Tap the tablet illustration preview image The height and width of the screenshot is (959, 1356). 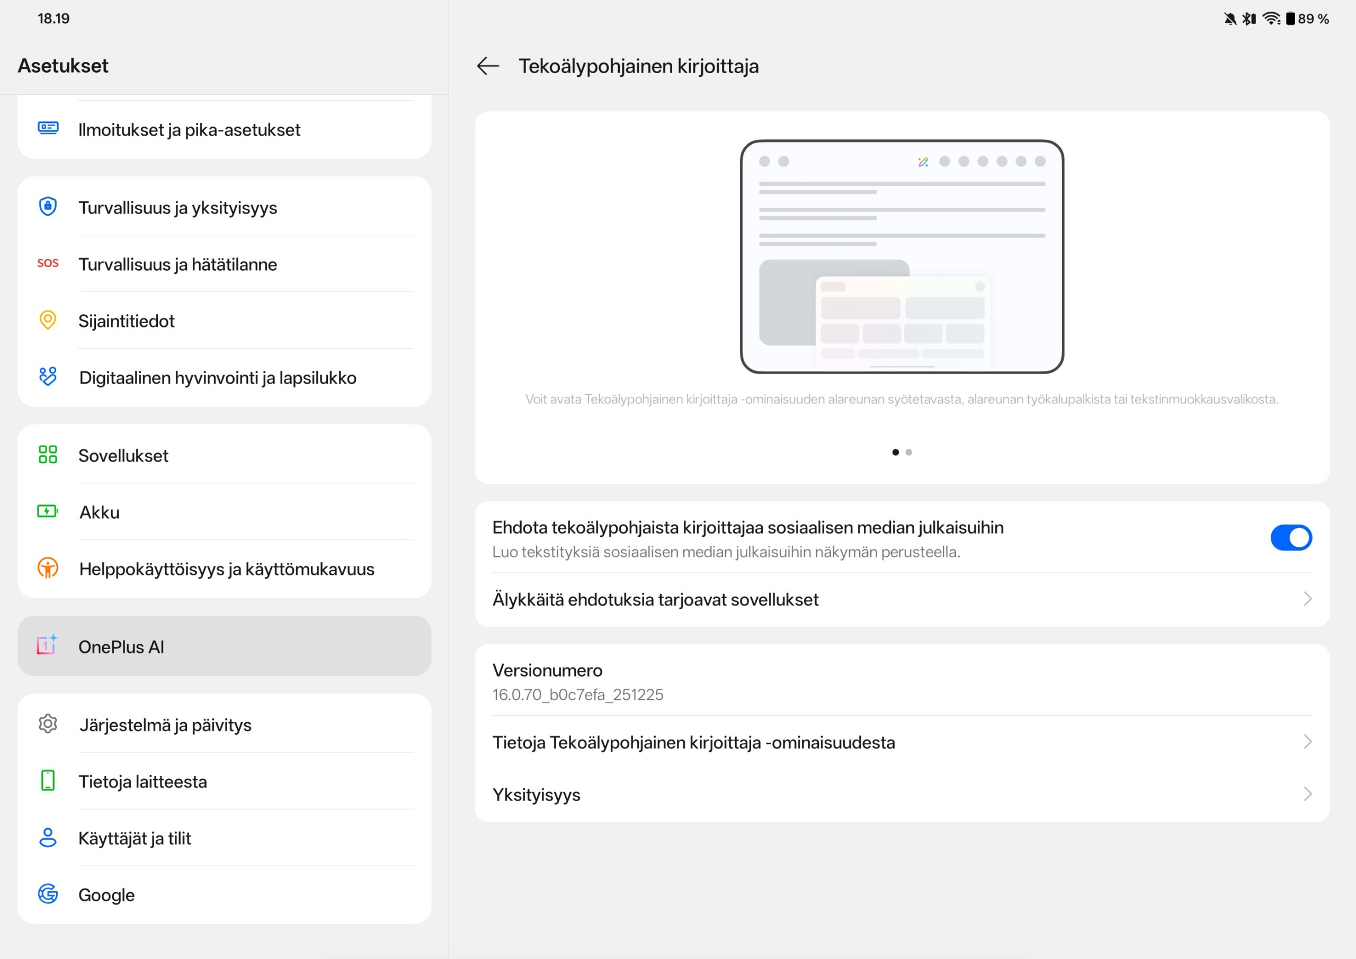click(x=902, y=256)
